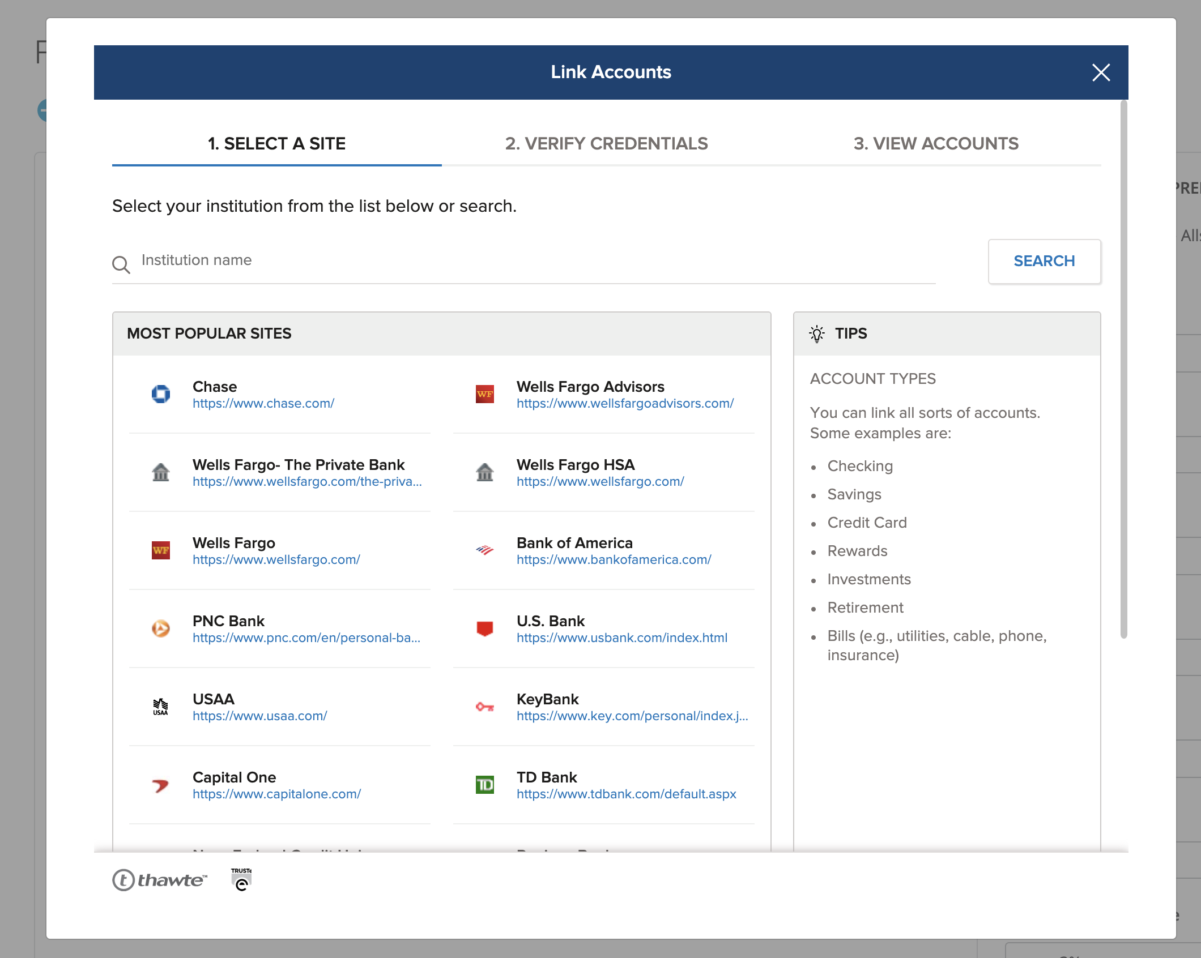The height and width of the screenshot is (958, 1201).
Task: Click the Wells Fargo Advisors WF logo
Action: [485, 394]
